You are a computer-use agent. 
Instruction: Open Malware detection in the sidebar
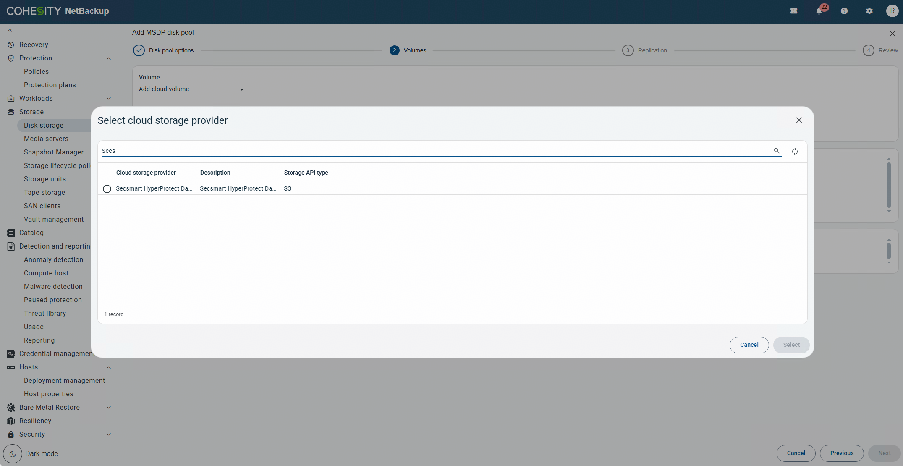tap(53, 286)
